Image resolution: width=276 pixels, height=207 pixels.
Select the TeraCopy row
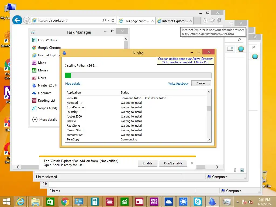point(136,139)
